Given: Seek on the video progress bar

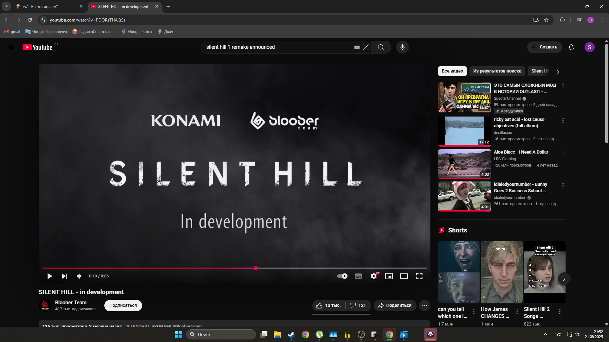Looking at the screenshot, I should pyautogui.click(x=317, y=268).
